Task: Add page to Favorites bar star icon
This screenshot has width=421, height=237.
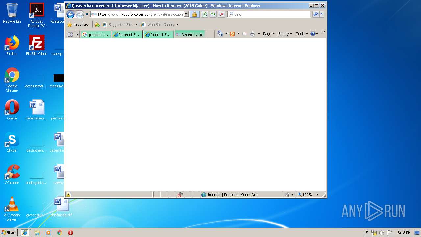Action: click(97, 25)
